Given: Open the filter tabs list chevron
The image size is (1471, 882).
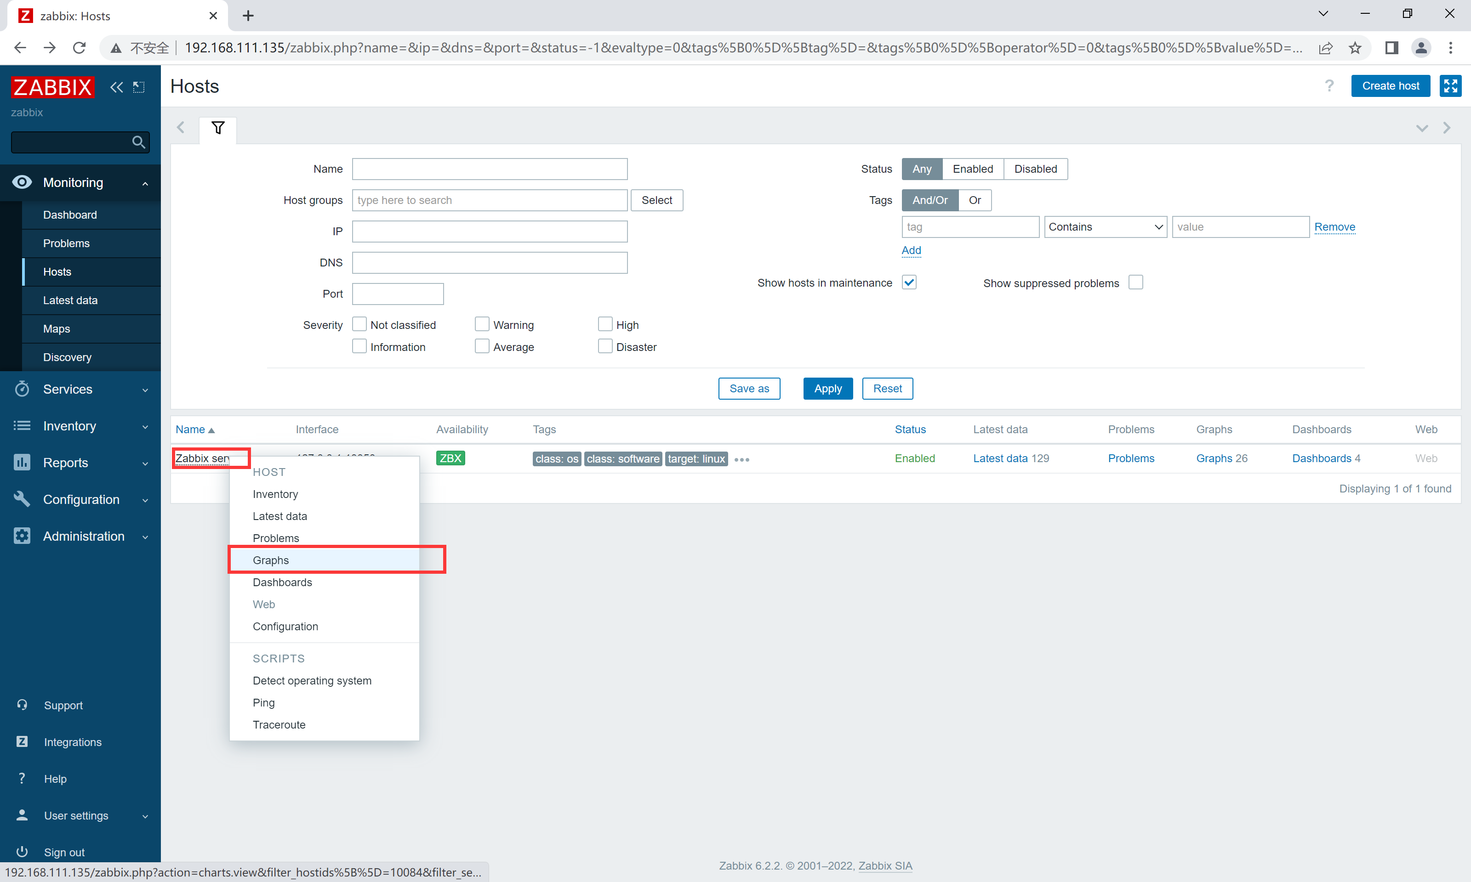Looking at the screenshot, I should click(x=1422, y=128).
